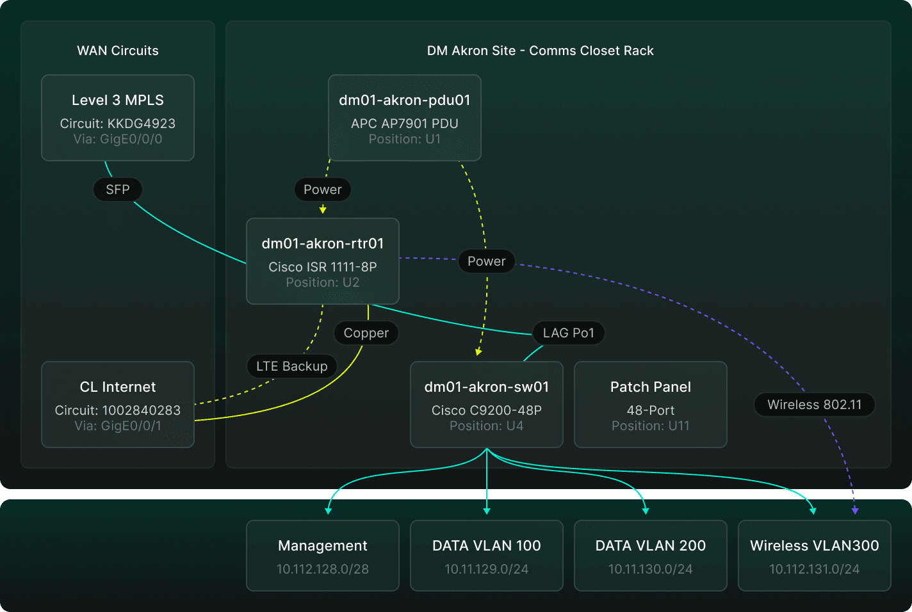The image size is (912, 612).
Task: Select the CL Internet circuit node
Action: pyautogui.click(x=118, y=405)
